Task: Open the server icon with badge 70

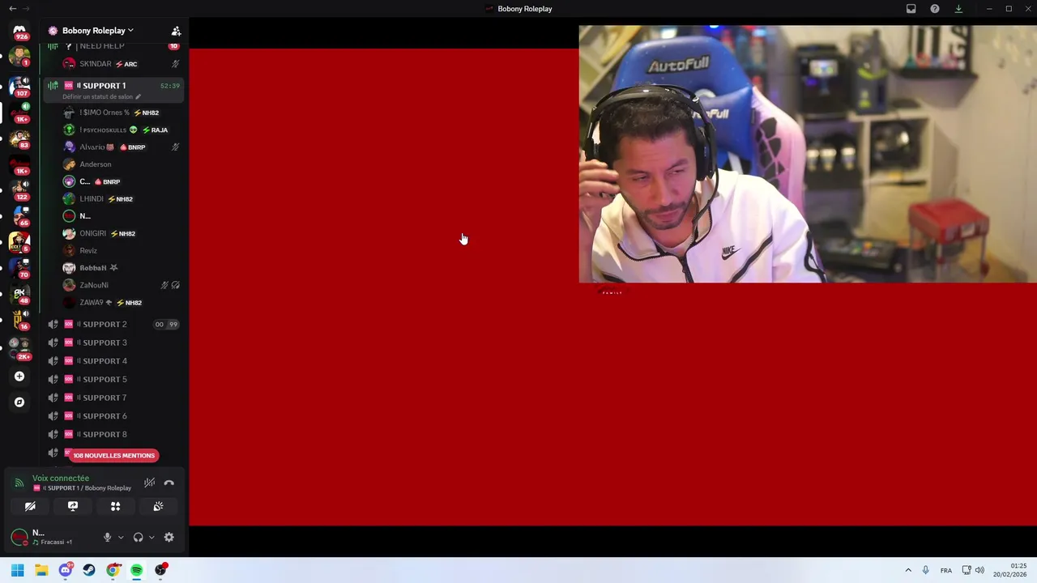Action: 19,267
